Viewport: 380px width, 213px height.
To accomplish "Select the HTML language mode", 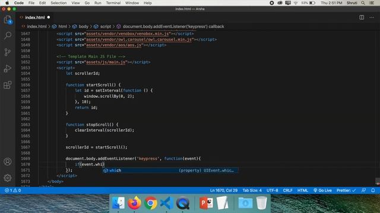I will (303, 191).
